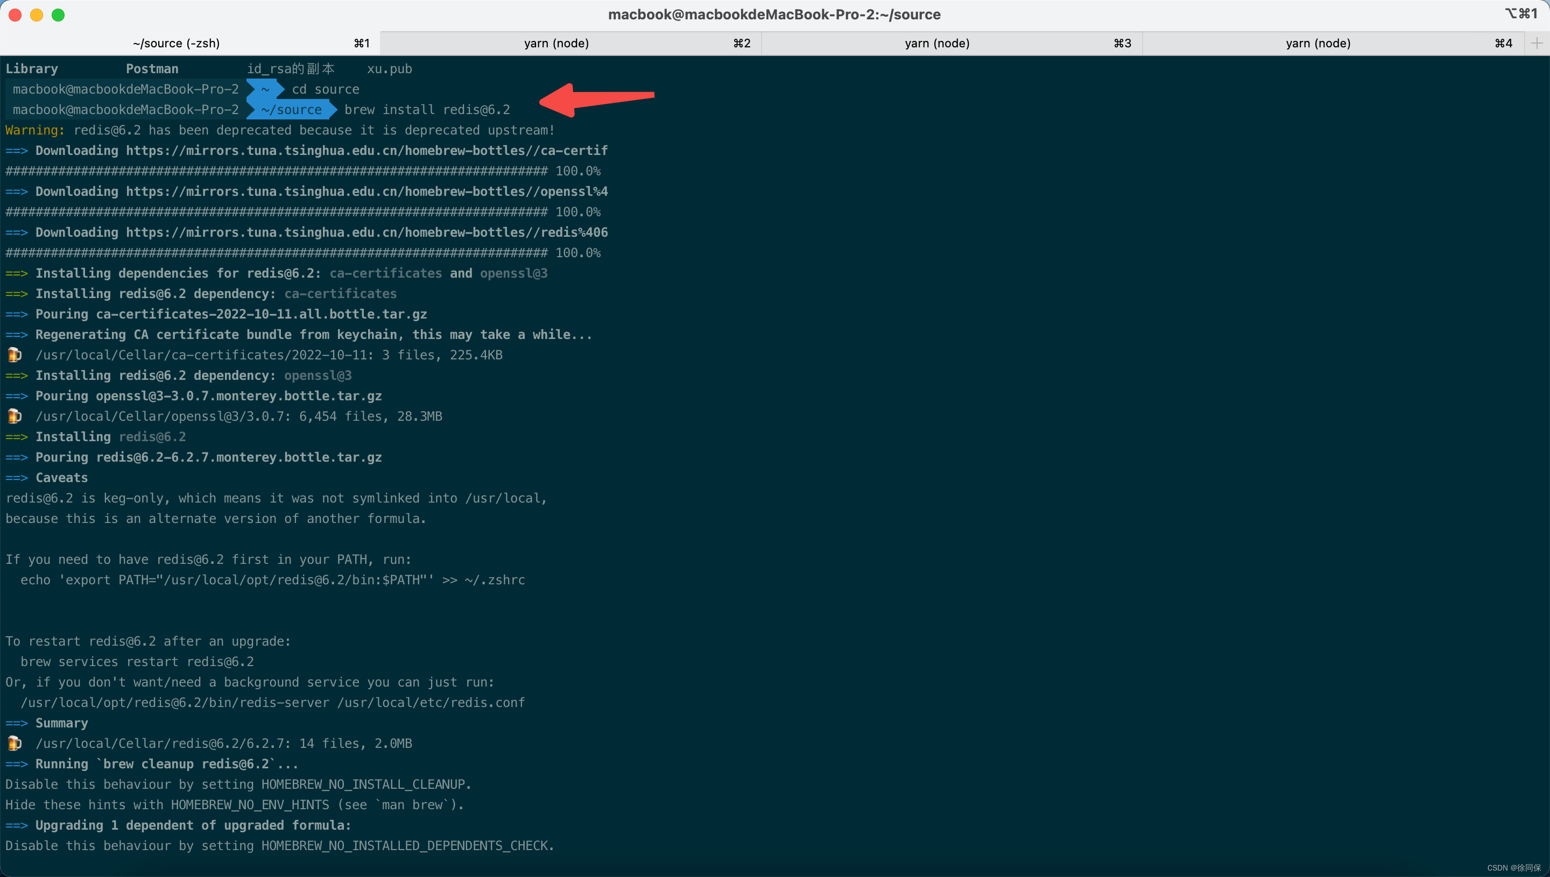Click the window title path text
The image size is (1550, 877).
(774, 14)
